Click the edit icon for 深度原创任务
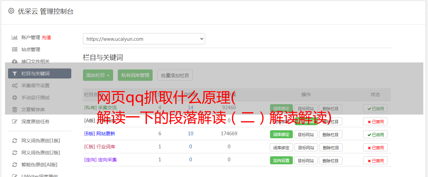The height and width of the screenshot is (177, 428). [x=14, y=122]
